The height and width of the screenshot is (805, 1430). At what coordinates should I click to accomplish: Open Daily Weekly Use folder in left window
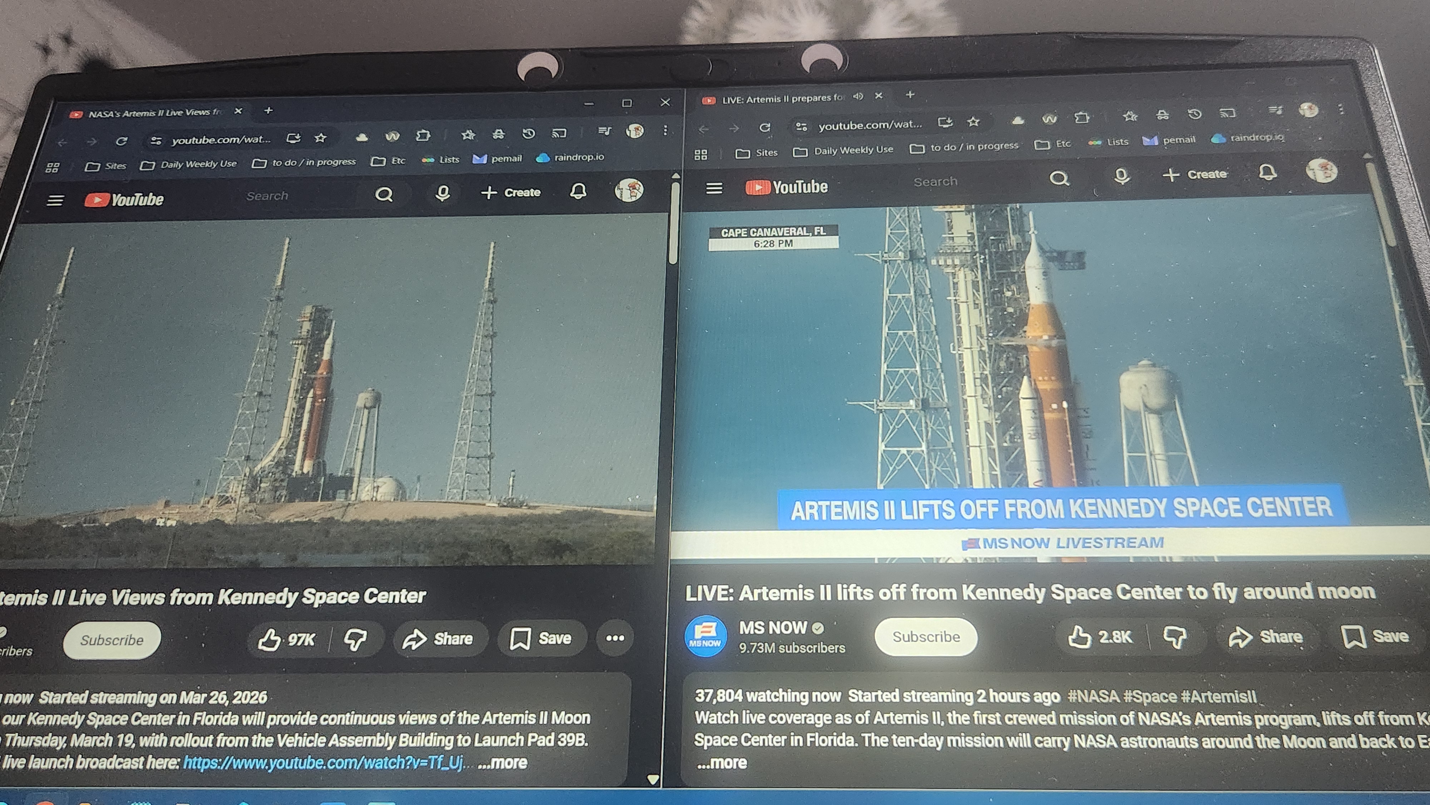pyautogui.click(x=189, y=164)
